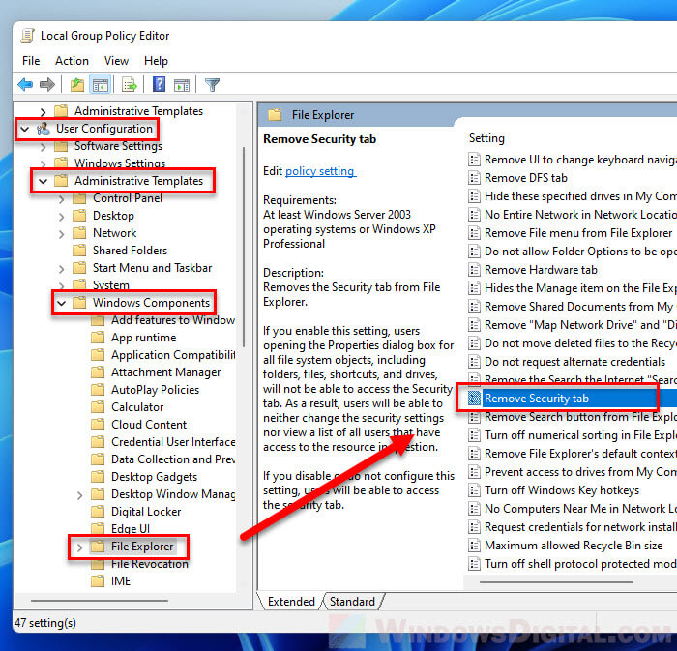Screen dimensions: 677x651
Task: Open the Help menu
Action: (x=156, y=61)
